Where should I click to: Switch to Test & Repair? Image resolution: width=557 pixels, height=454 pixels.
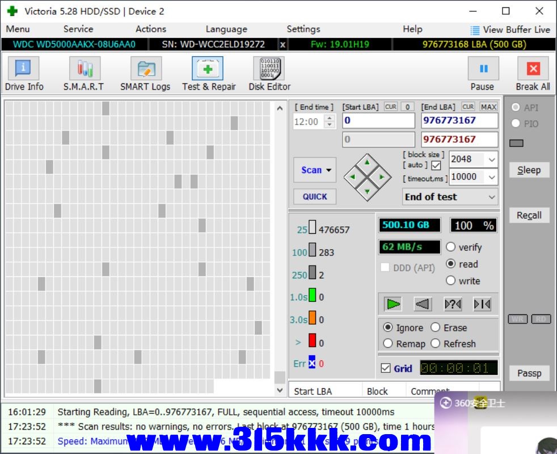[x=209, y=74]
